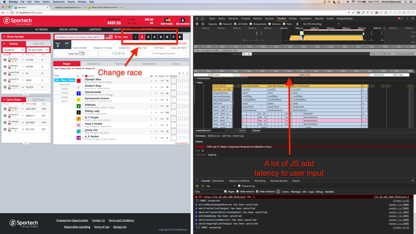
Task: Open My Account profile icon
Action: coord(183,20)
